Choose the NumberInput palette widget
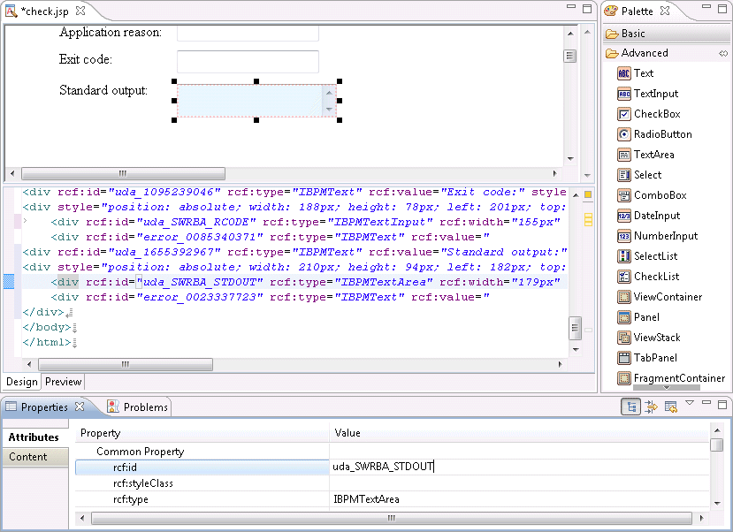Screen dimensions: 733x532 coord(657,236)
